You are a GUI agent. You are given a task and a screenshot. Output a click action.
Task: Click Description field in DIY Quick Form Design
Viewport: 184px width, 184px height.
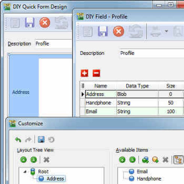click(53, 44)
